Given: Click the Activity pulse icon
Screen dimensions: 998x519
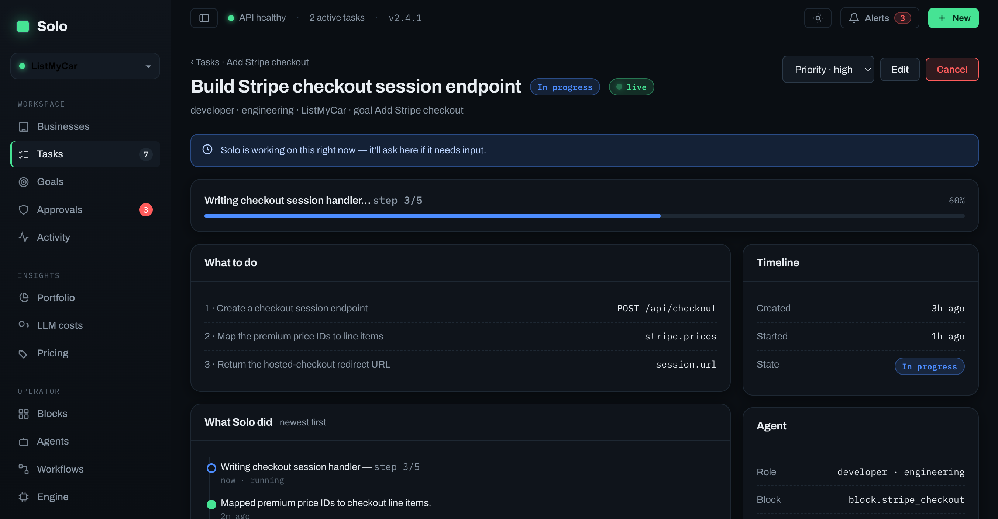Looking at the screenshot, I should tap(24, 237).
